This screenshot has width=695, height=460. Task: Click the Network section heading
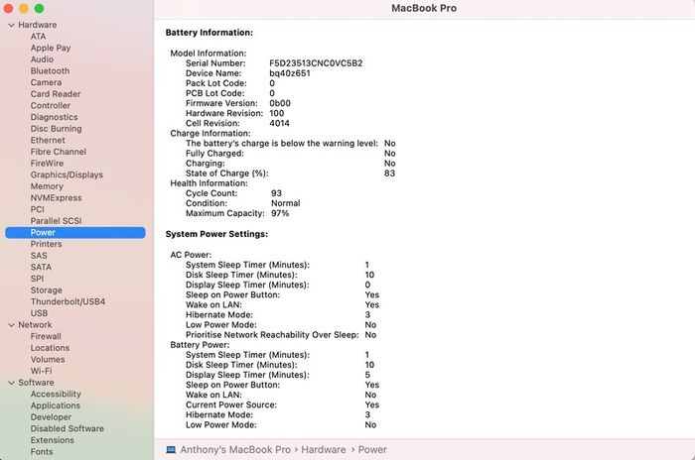click(x=35, y=325)
